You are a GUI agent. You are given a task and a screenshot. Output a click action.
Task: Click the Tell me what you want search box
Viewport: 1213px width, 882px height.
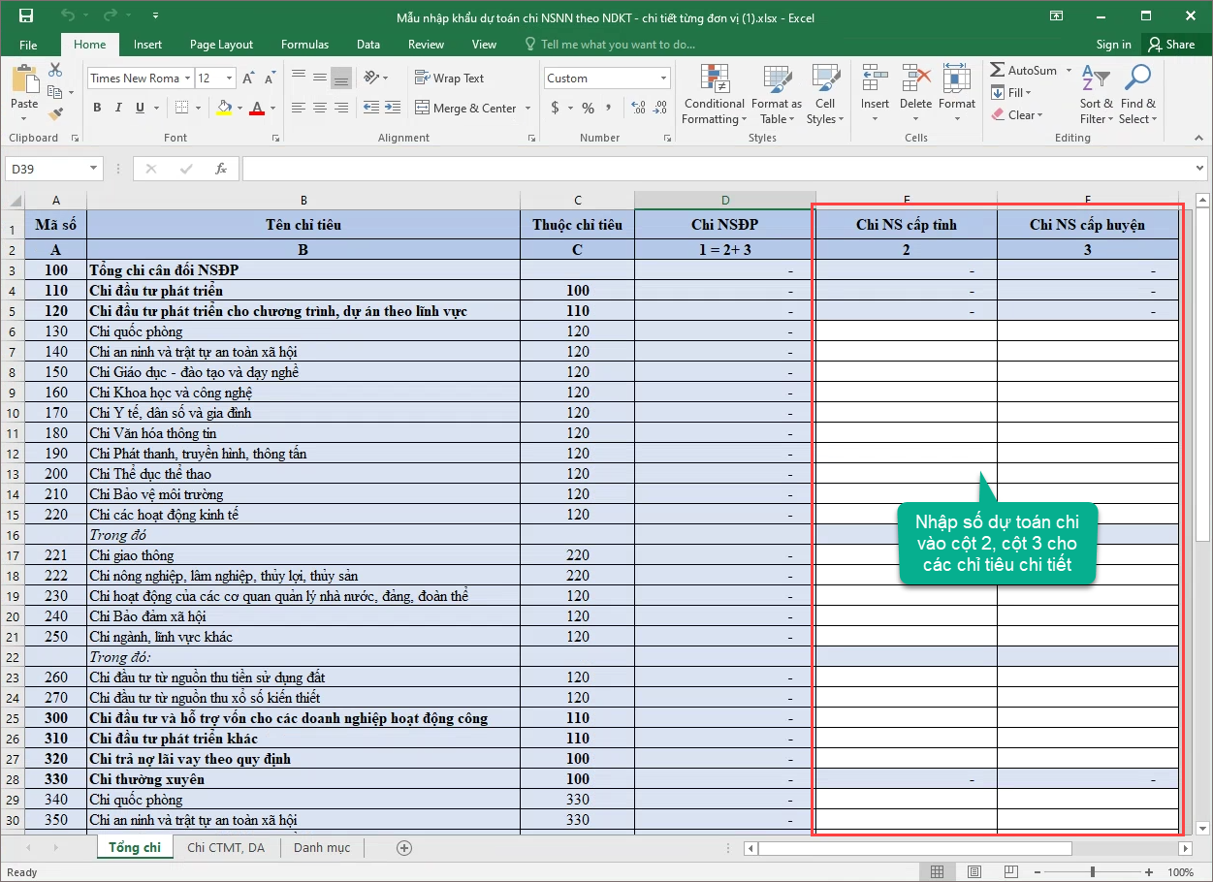[619, 45]
